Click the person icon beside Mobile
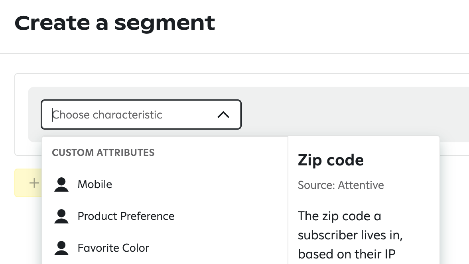The image size is (469, 264). click(61, 184)
